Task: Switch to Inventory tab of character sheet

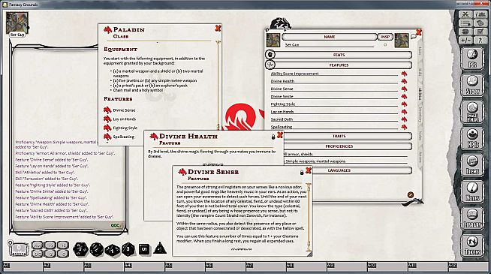Action: click(420, 115)
